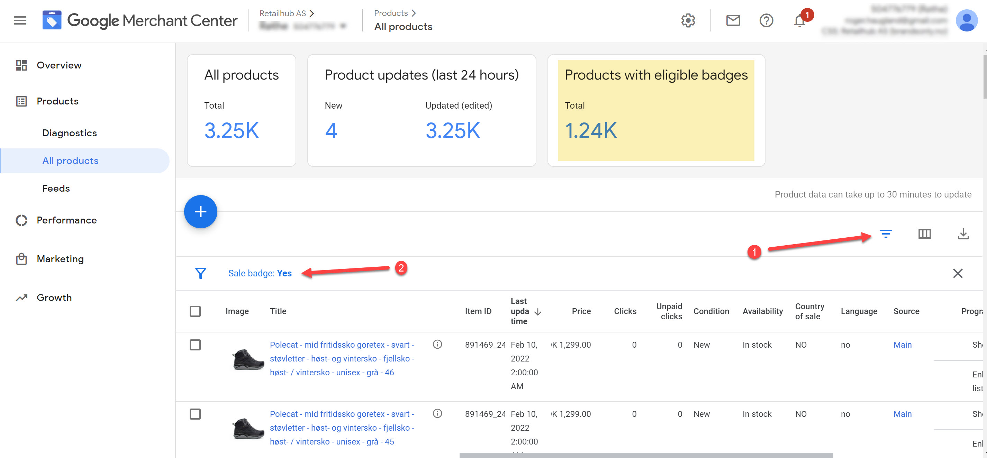987x458 pixels.
Task: Click the Source column header
Action: [906, 311]
